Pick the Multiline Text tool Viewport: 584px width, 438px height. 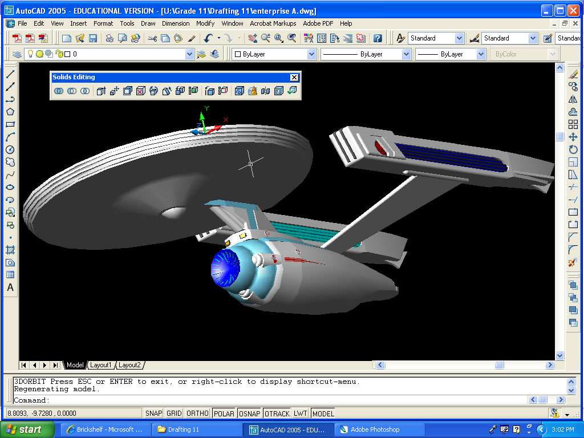coord(10,288)
